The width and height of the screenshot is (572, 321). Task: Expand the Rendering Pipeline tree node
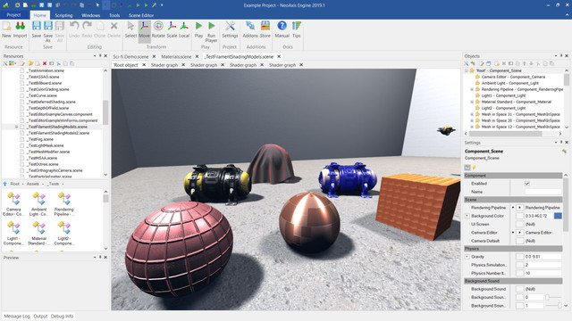pyautogui.click(x=472, y=89)
